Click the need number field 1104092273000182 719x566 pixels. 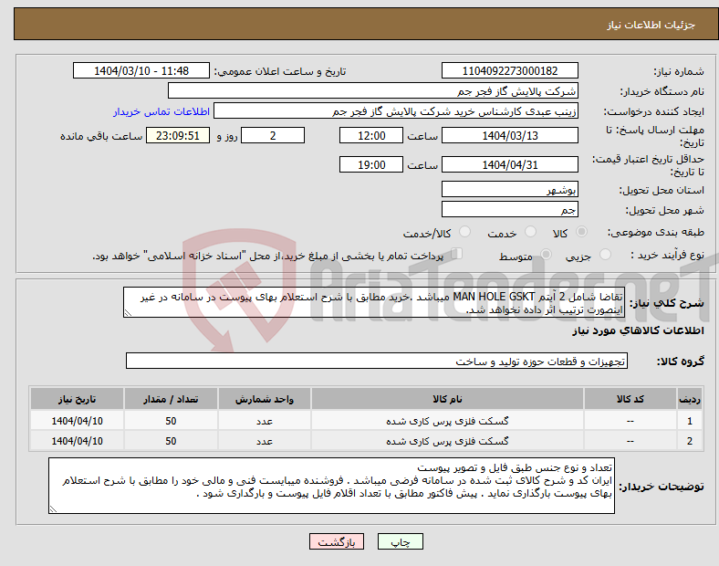510,70
